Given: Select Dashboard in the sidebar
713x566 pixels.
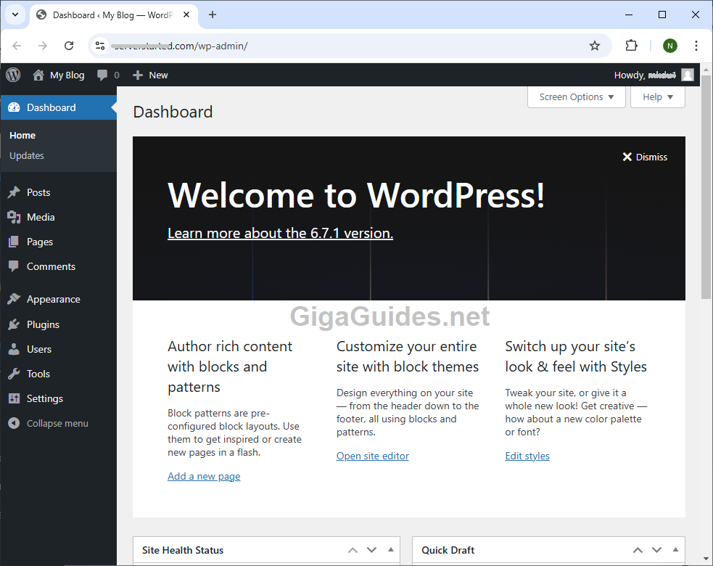Looking at the screenshot, I should (58, 107).
